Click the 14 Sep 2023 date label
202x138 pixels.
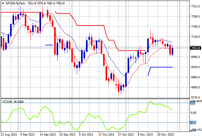click(48, 135)
